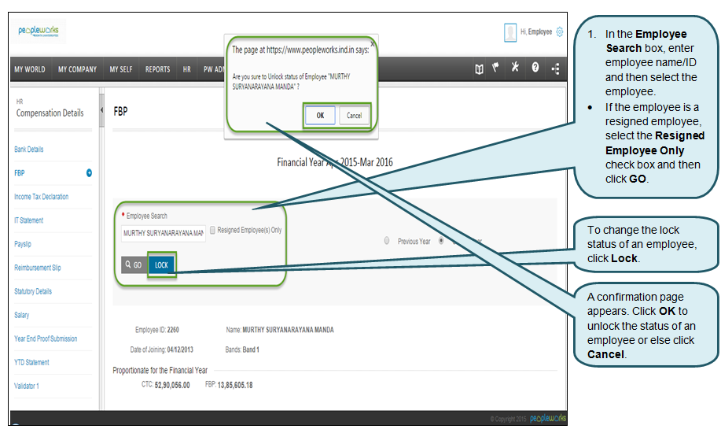721x429 pixels.
Task: Open the REPORTS menu
Action: [158, 69]
